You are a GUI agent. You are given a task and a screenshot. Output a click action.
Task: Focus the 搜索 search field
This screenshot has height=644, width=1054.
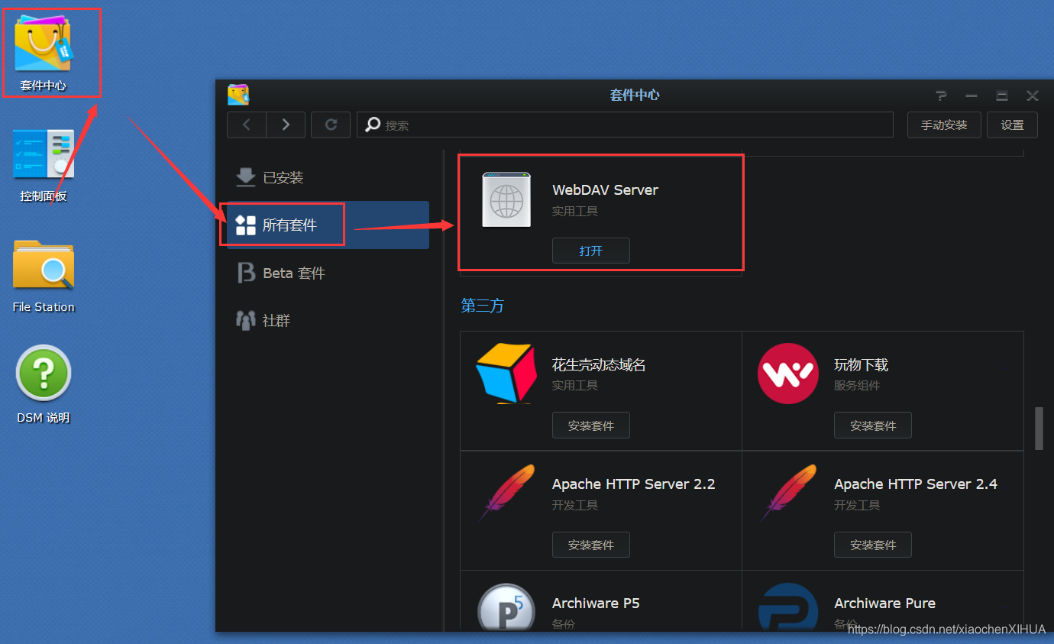[x=625, y=125]
